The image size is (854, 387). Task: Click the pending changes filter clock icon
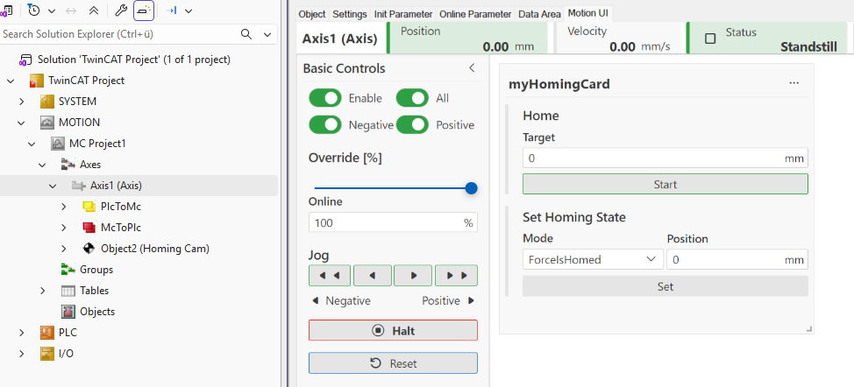coord(34,10)
